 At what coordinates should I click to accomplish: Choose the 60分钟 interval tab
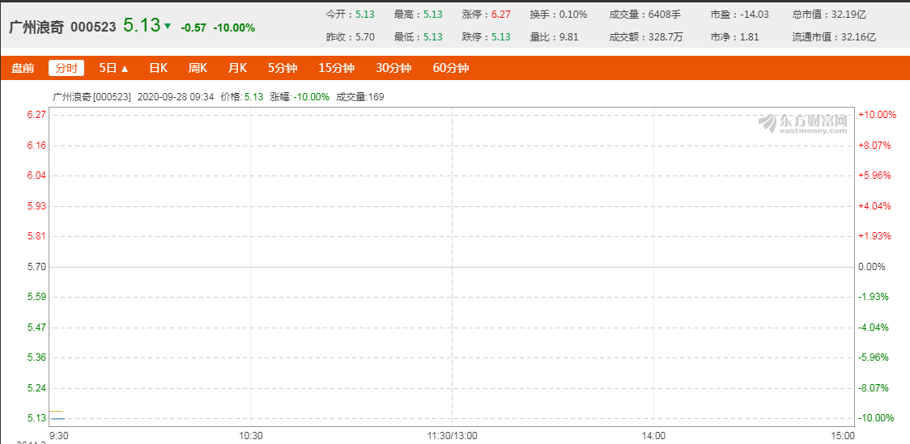[x=450, y=69]
